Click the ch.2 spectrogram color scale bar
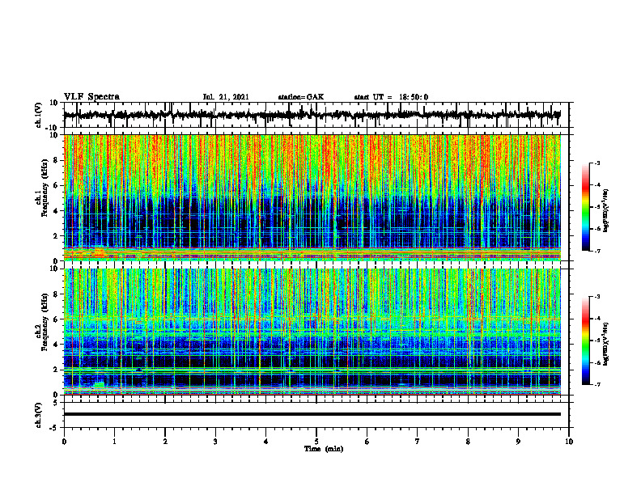This screenshot has height=495, width=641. [585, 341]
